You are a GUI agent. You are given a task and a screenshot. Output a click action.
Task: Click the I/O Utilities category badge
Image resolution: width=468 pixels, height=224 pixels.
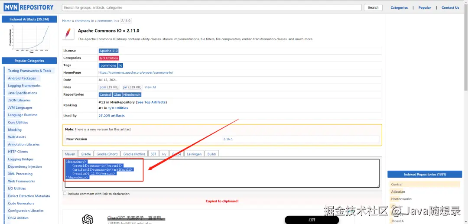click(109, 58)
